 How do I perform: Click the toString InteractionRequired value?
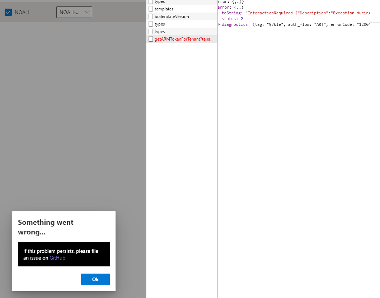click(307, 13)
